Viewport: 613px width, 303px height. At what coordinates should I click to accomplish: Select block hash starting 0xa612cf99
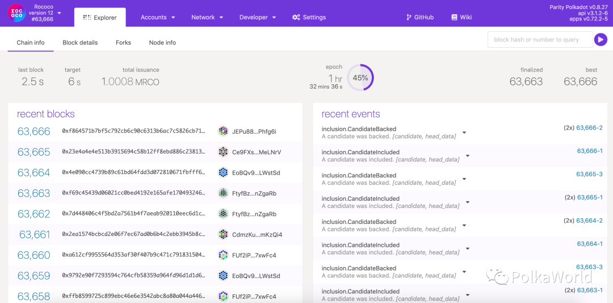pos(133,255)
